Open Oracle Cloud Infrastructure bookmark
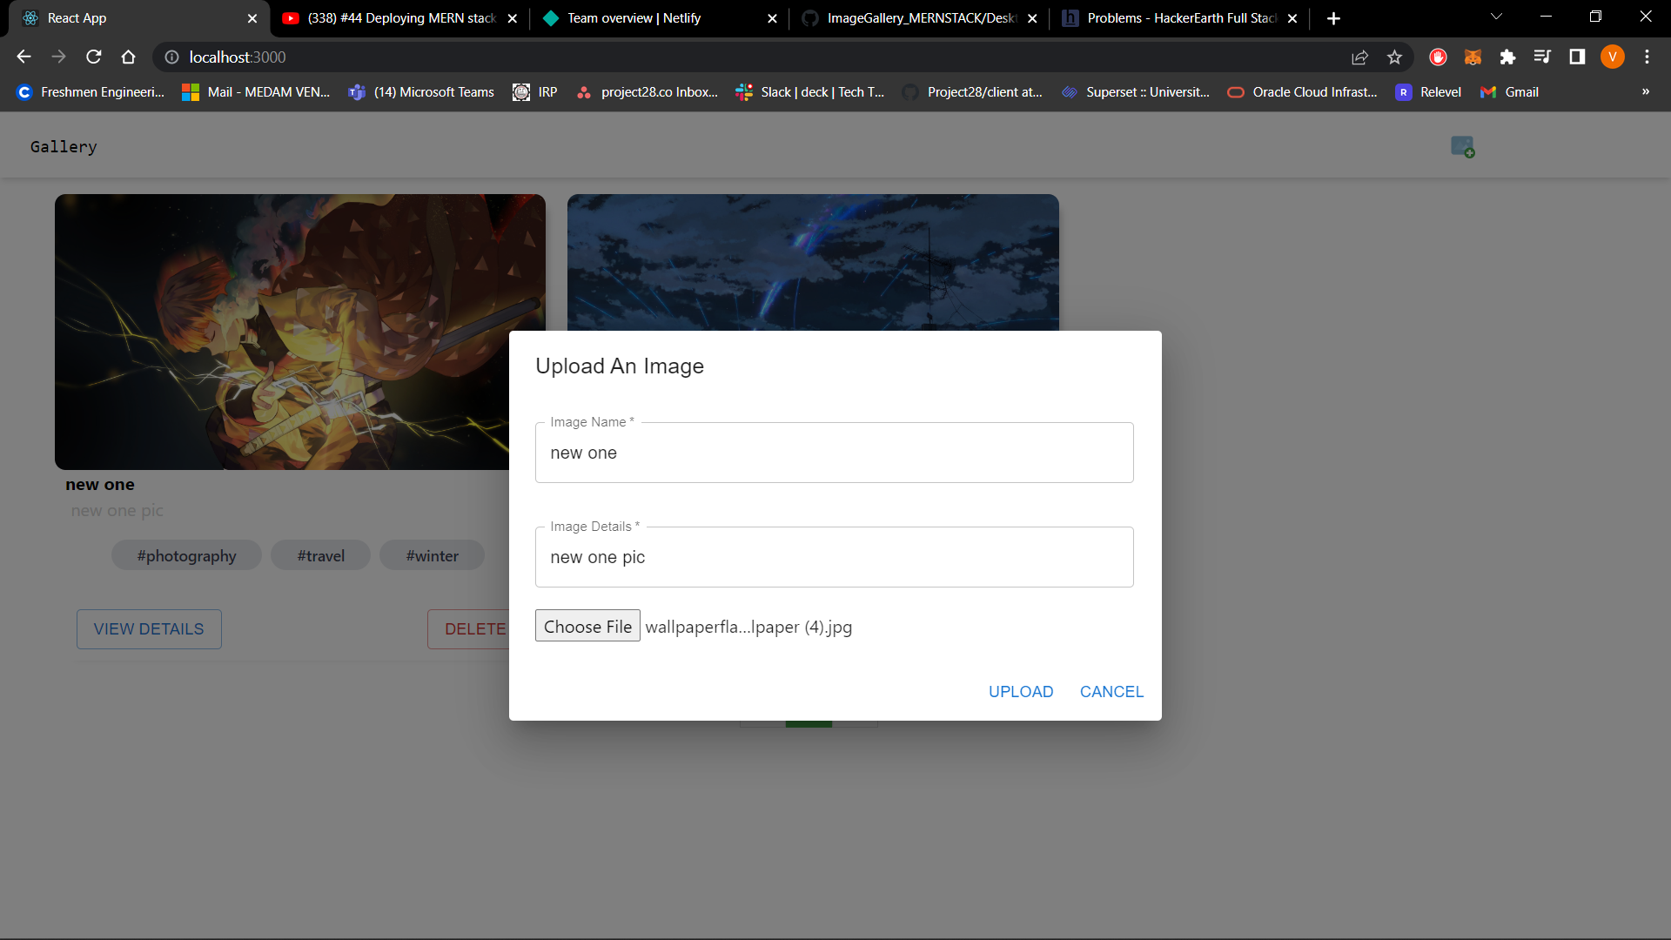The image size is (1671, 940). pos(1302,91)
